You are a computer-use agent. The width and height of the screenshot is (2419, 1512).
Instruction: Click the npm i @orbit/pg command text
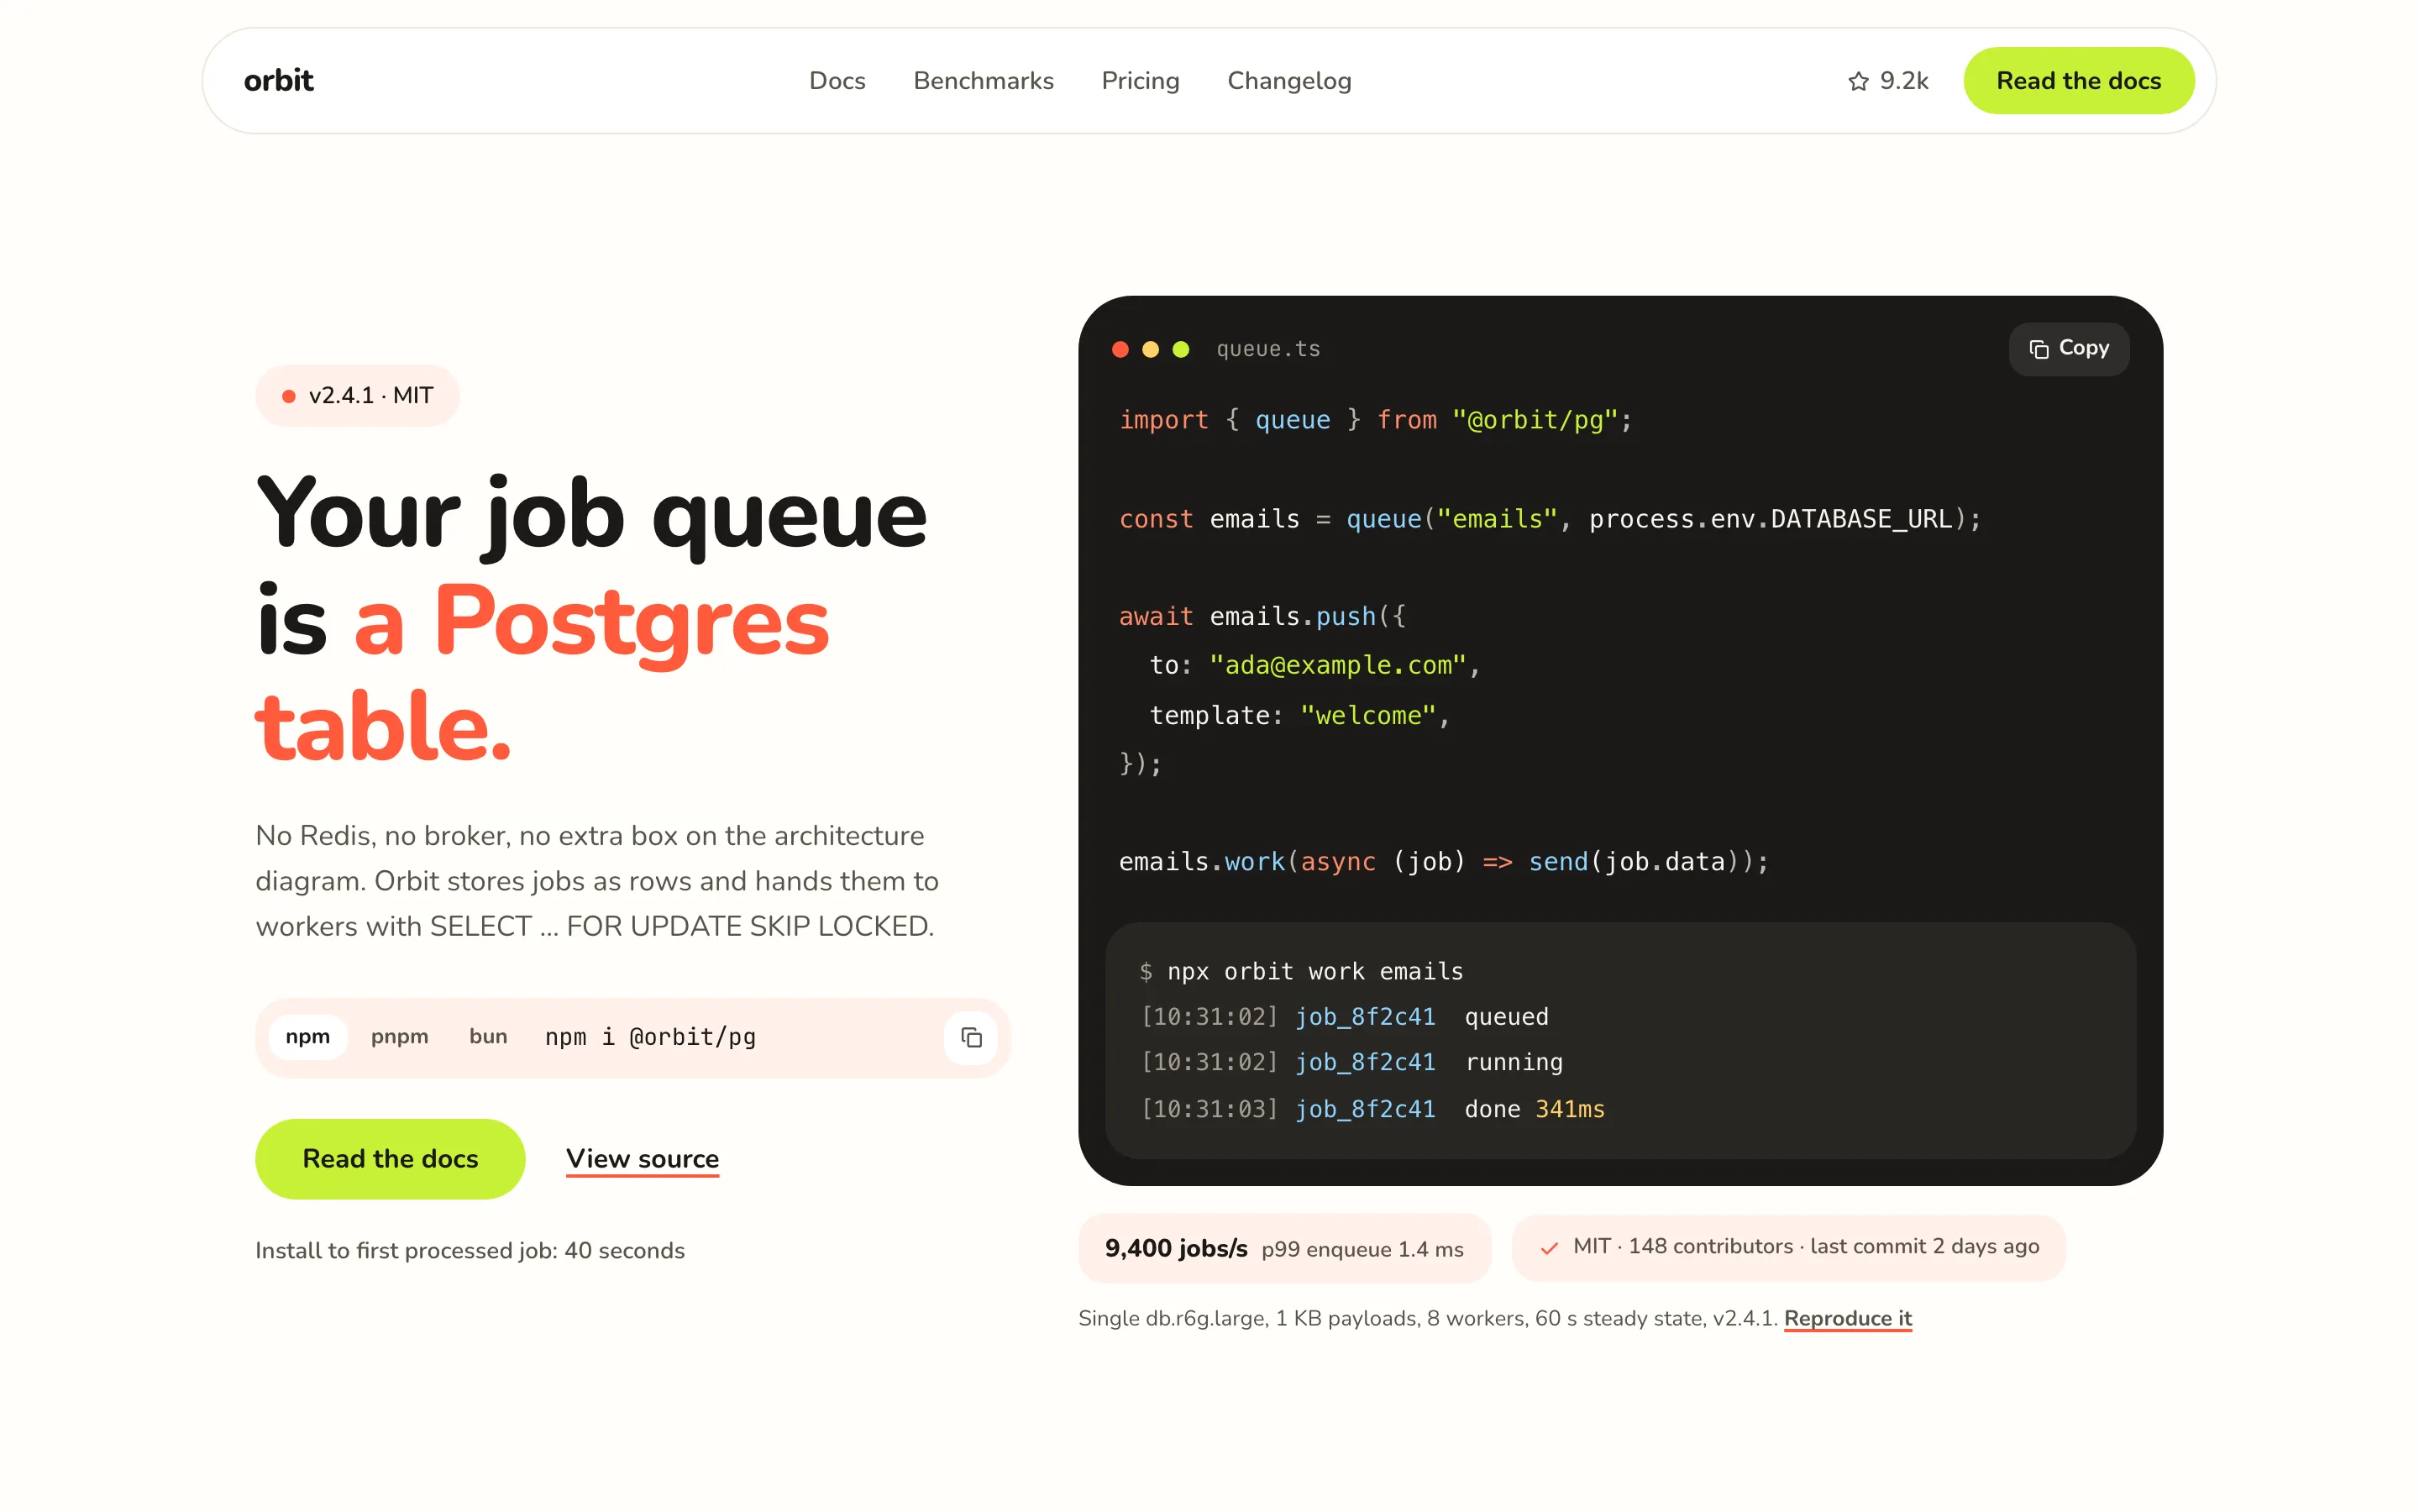tap(650, 1037)
